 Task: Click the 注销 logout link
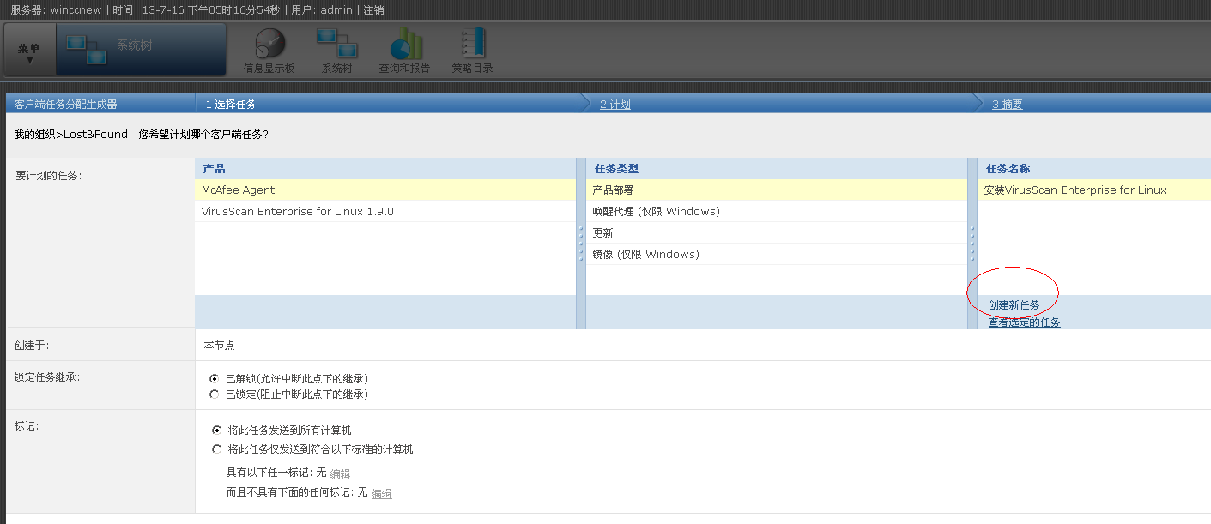(373, 10)
